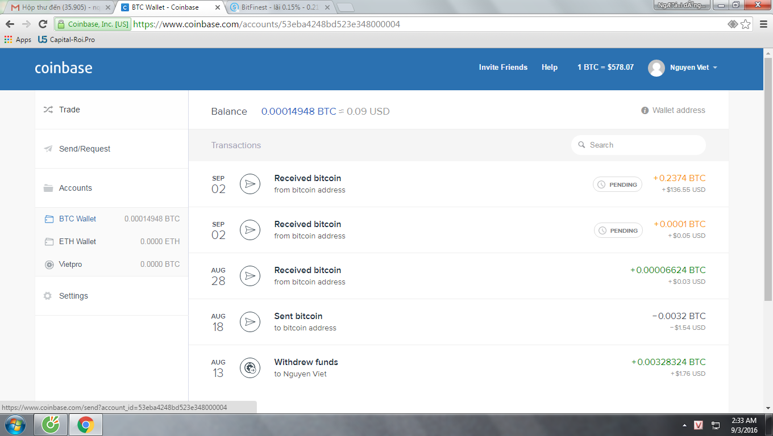The height and width of the screenshot is (436, 773).
Task: Click the Coc Coc browser taskbar icon
Action: tap(51, 425)
